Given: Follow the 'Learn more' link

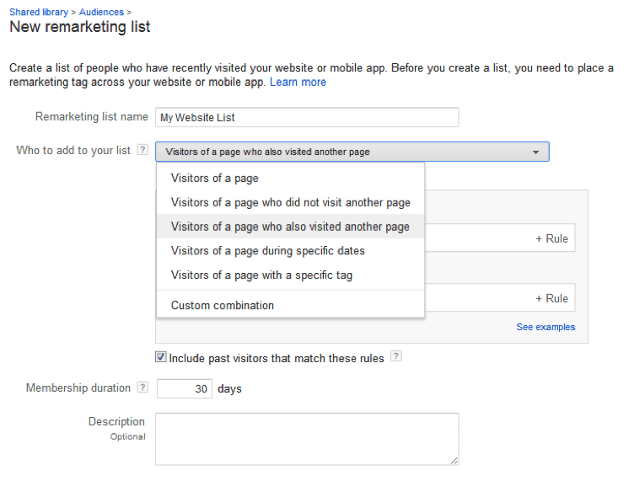Looking at the screenshot, I should click(x=298, y=83).
